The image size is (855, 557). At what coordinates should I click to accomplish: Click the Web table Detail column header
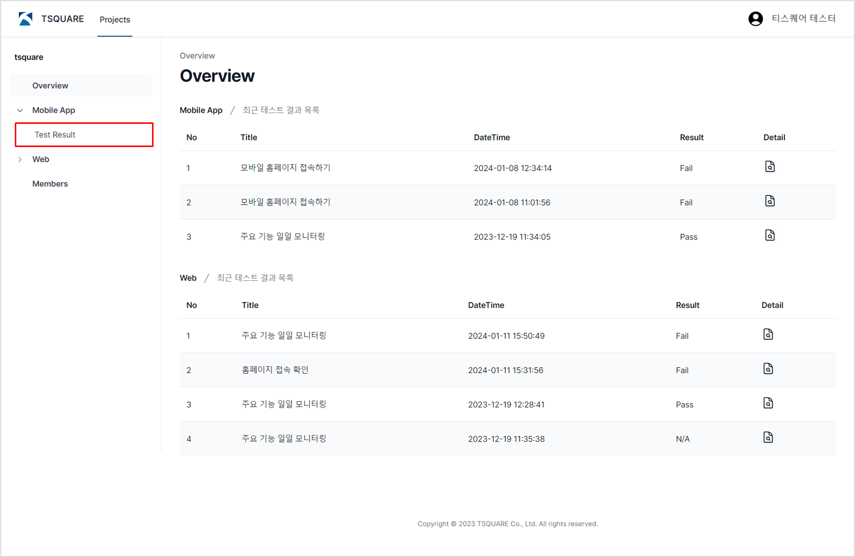coord(772,305)
